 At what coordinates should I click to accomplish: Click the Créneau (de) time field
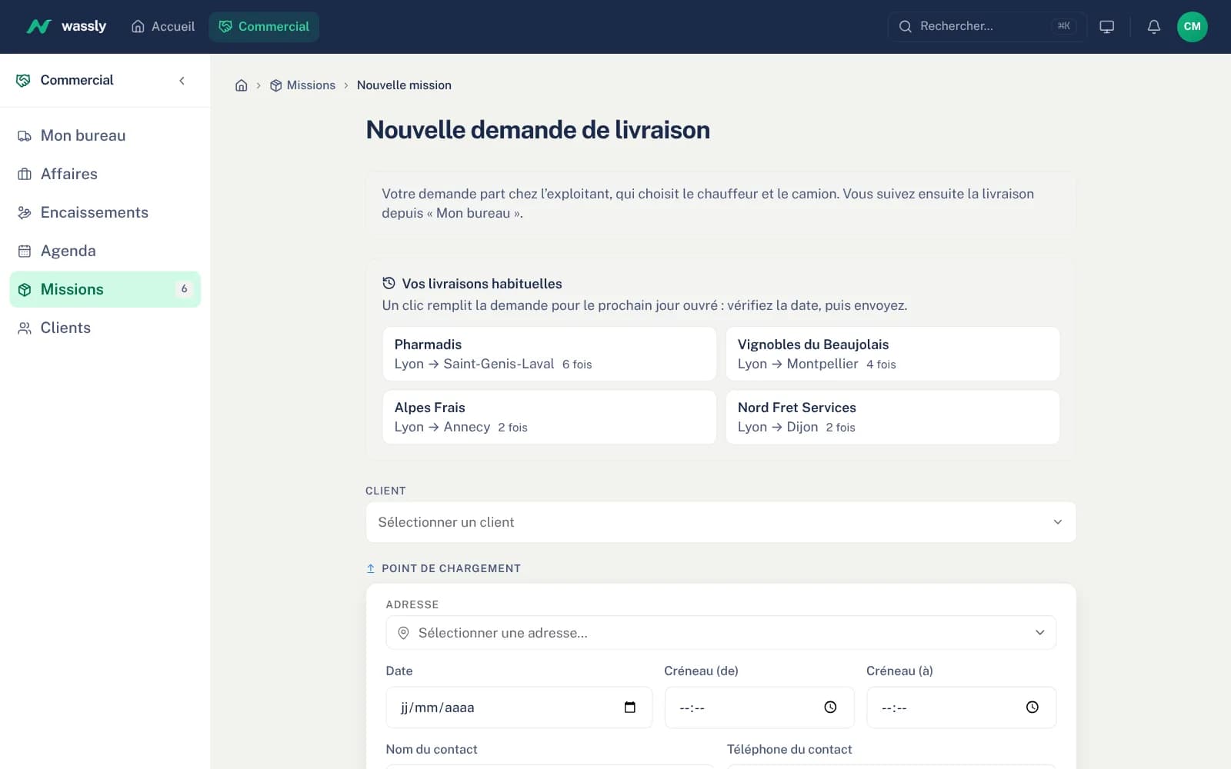point(759,707)
